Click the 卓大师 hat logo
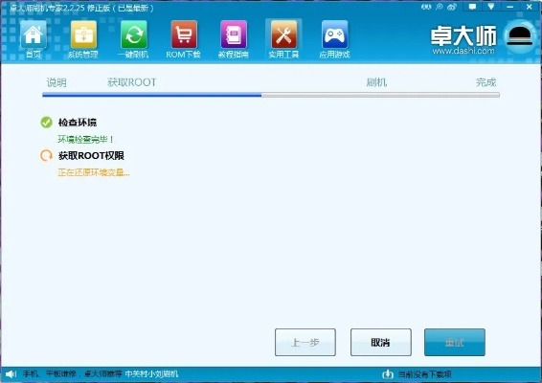The width and height of the screenshot is (542, 383). click(x=520, y=36)
